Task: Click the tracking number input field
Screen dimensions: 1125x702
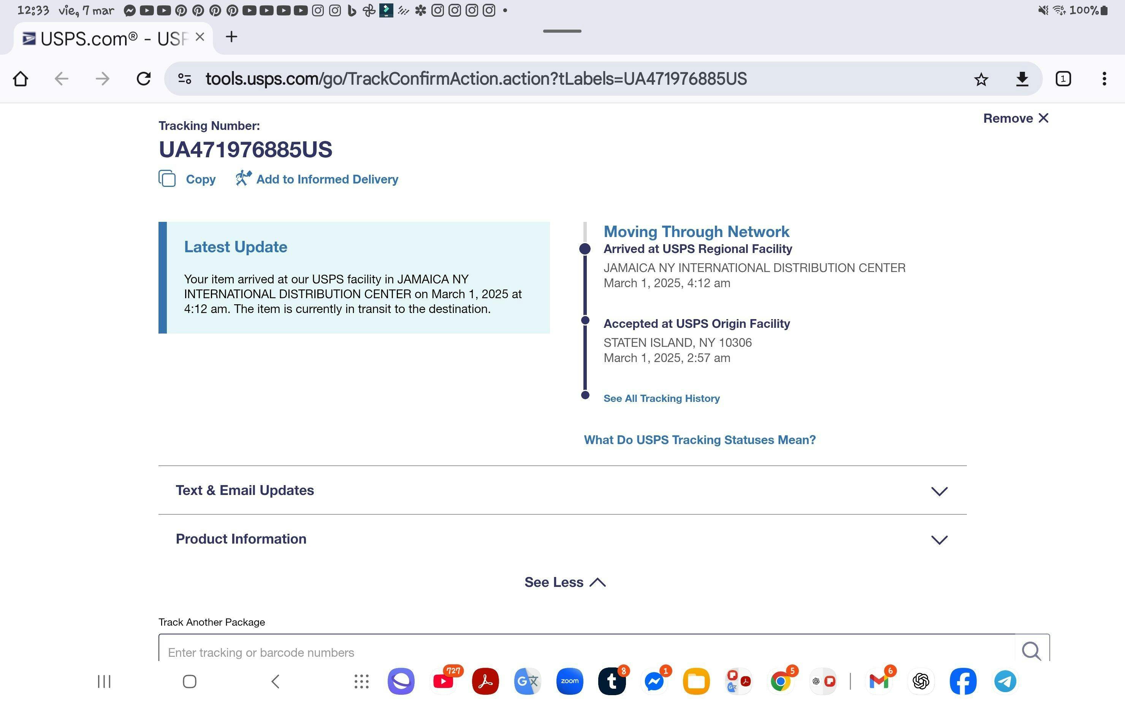Action: coord(585,652)
